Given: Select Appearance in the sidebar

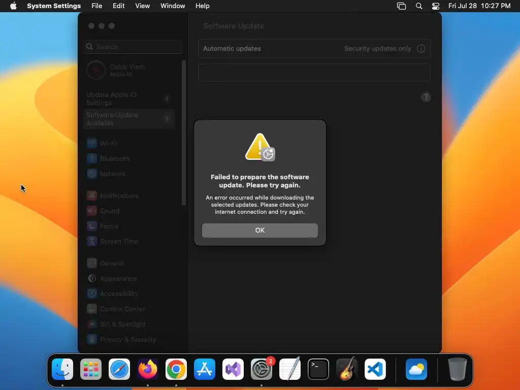Looking at the screenshot, I should [x=129, y=279].
